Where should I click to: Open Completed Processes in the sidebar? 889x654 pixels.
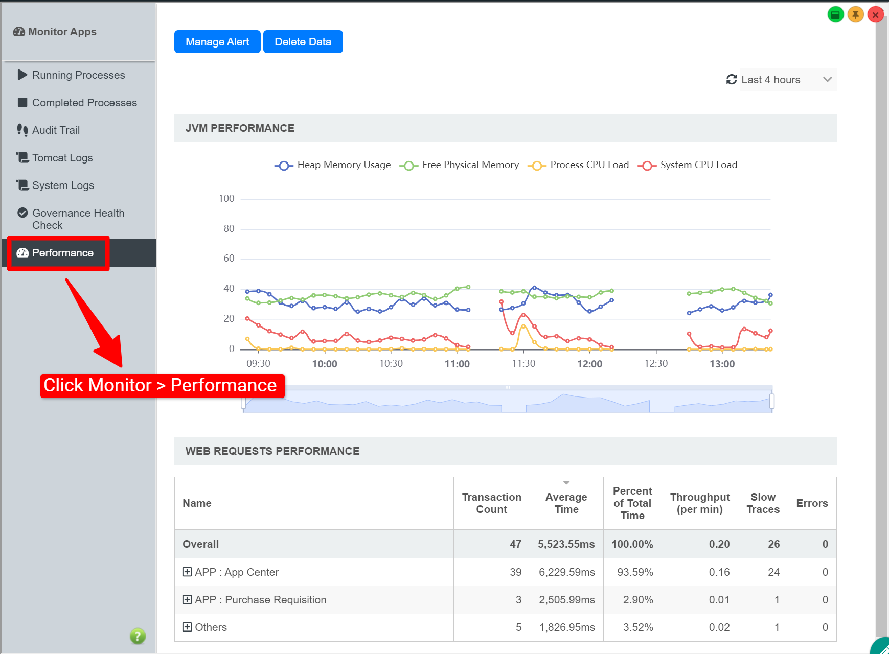point(84,103)
